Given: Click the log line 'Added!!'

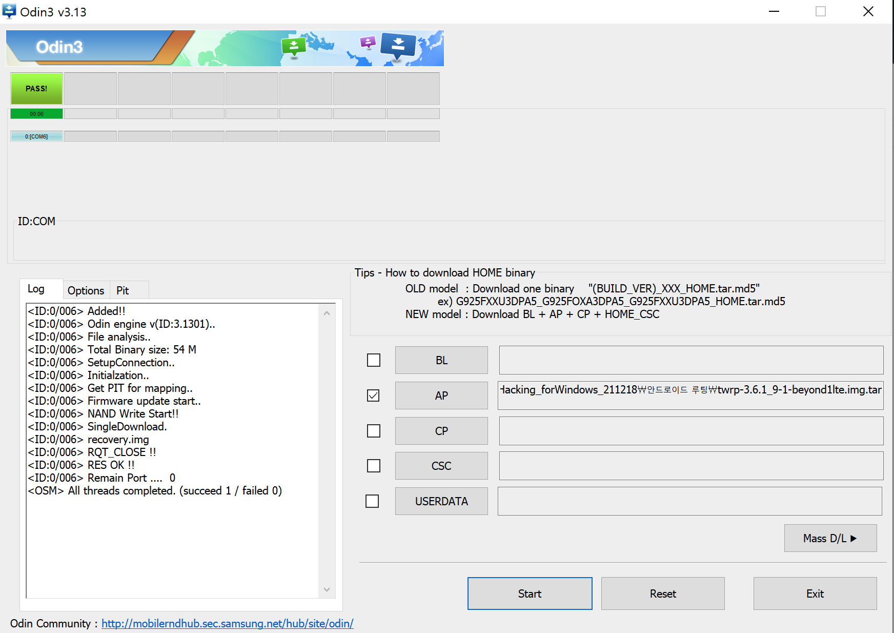Looking at the screenshot, I should click(x=76, y=311).
